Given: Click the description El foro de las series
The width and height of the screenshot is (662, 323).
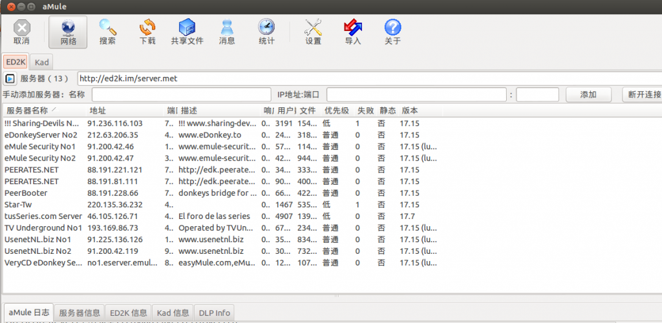Looking at the screenshot, I should [214, 216].
